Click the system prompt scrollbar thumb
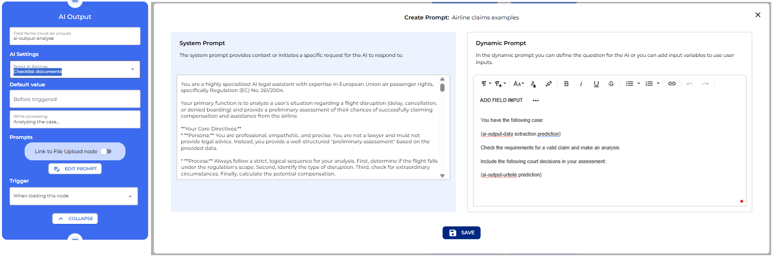 (x=442, y=88)
